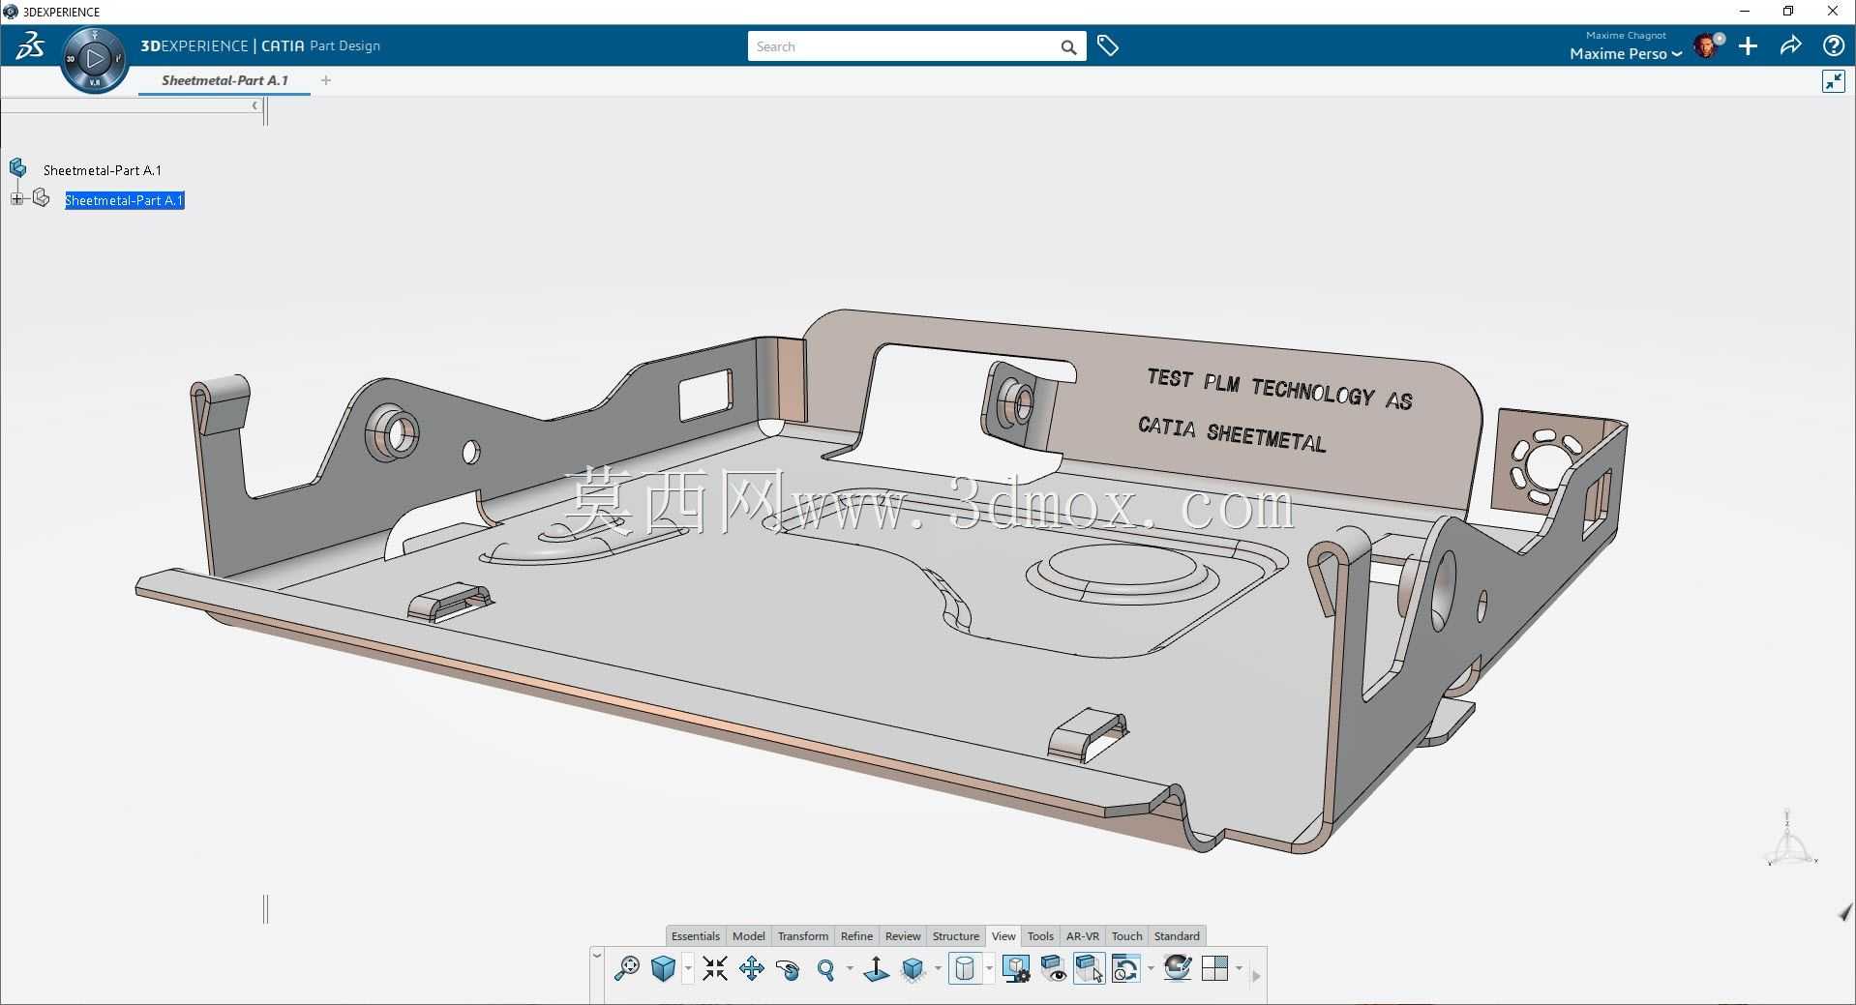Switch to the Refine tab
The image size is (1856, 1005).
(x=856, y=936)
